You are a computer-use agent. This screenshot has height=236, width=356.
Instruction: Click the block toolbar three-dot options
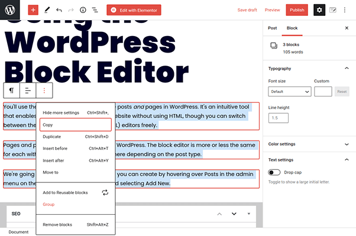44,91
